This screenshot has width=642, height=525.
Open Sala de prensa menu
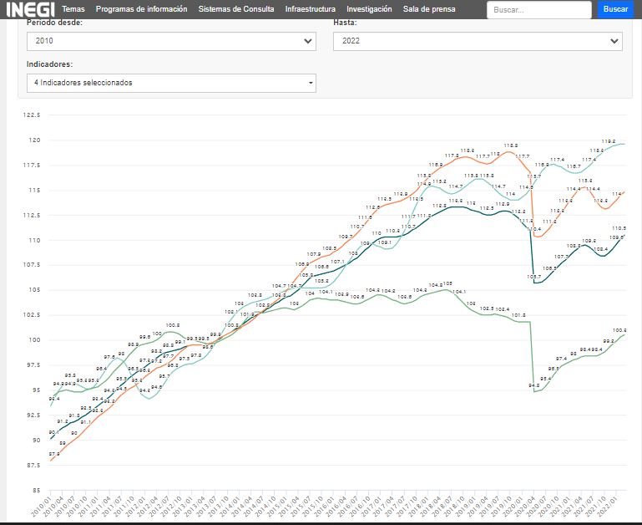pyautogui.click(x=429, y=9)
